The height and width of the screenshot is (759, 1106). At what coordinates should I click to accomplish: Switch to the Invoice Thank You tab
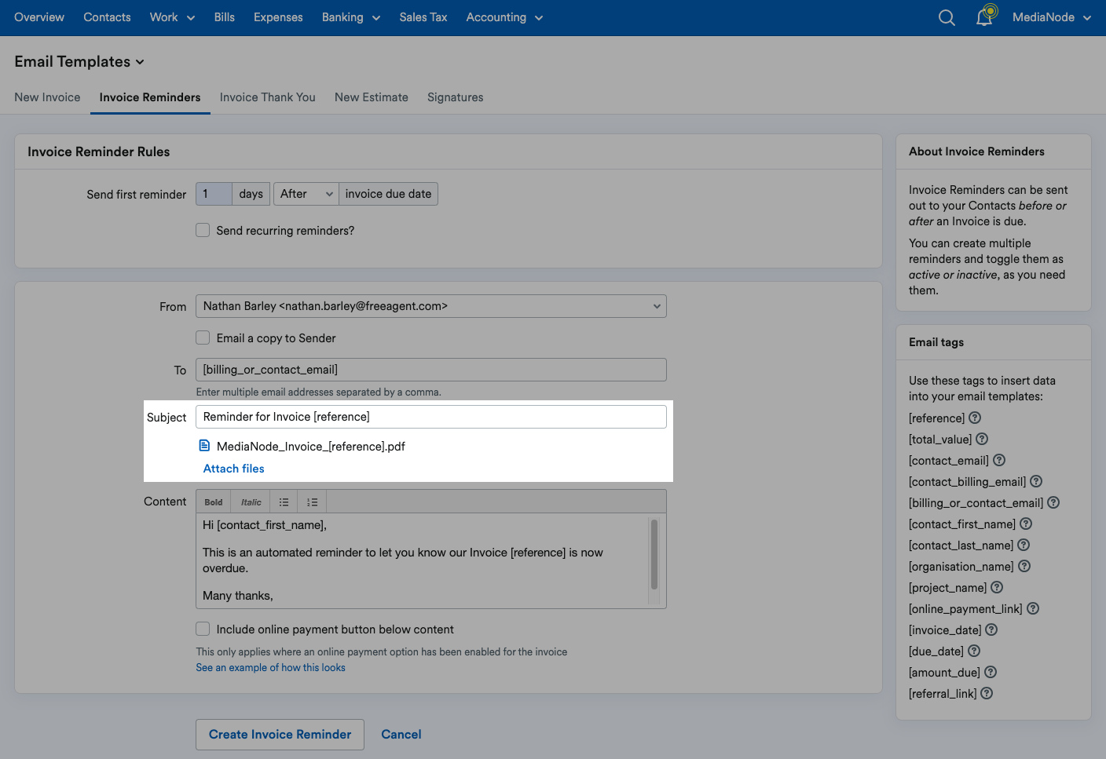pyautogui.click(x=268, y=97)
